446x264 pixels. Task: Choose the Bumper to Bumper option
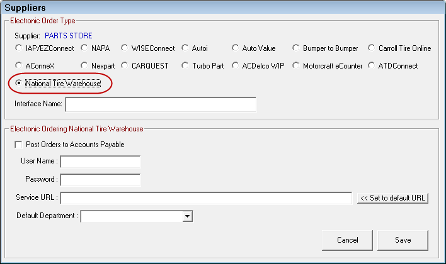296,48
